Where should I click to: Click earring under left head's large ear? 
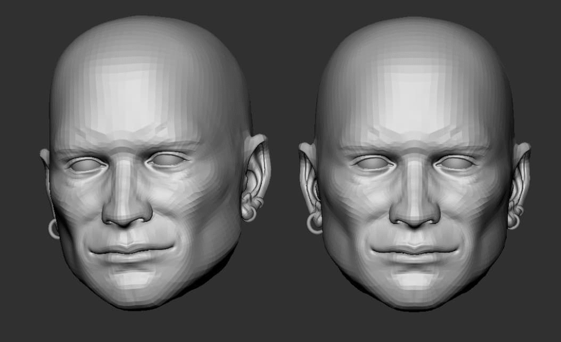(249, 212)
